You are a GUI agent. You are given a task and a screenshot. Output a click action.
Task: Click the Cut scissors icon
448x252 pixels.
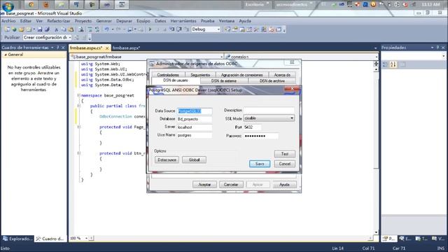point(56,29)
